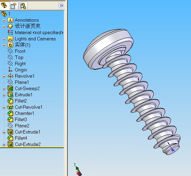The image size is (191, 176).
Task: Select the Fillet4 label
Action: tap(21, 138)
